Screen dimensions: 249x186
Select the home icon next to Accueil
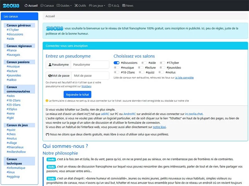tap(26, 5)
